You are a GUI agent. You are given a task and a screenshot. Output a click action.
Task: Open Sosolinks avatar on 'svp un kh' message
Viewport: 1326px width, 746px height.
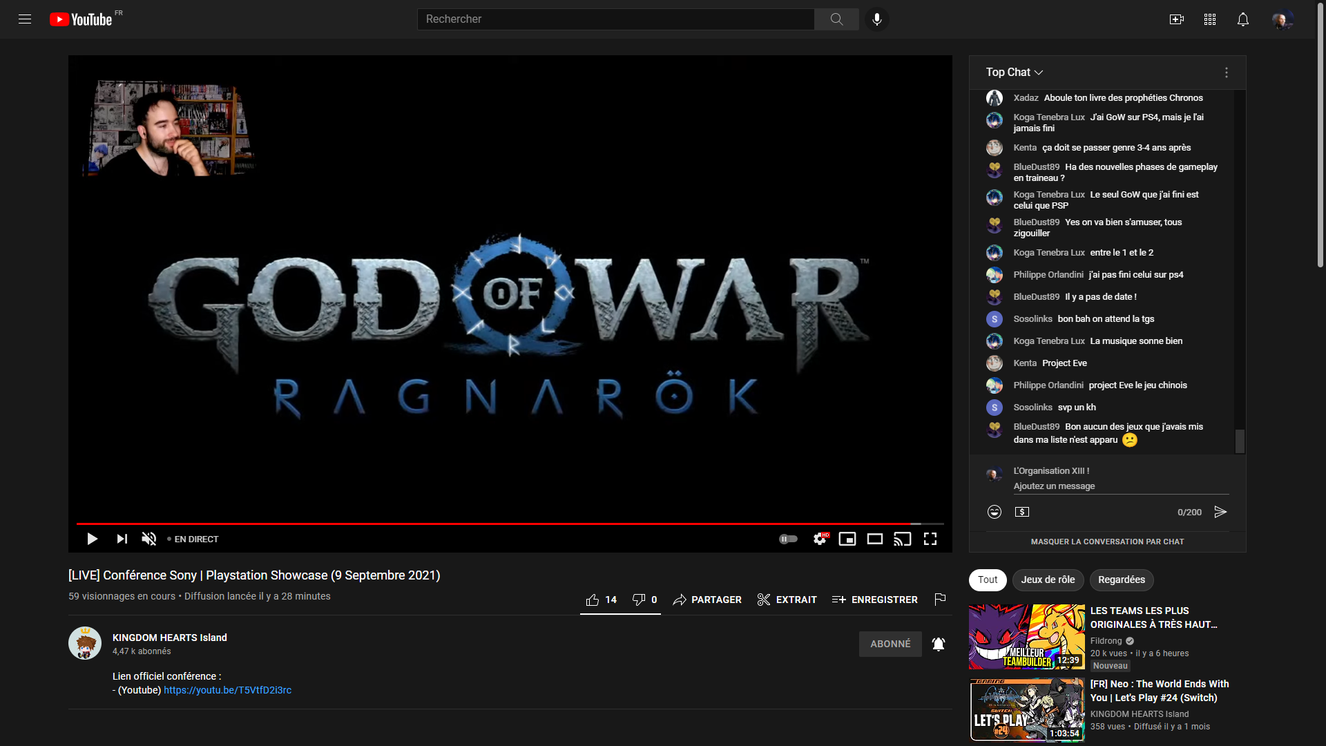click(x=995, y=408)
